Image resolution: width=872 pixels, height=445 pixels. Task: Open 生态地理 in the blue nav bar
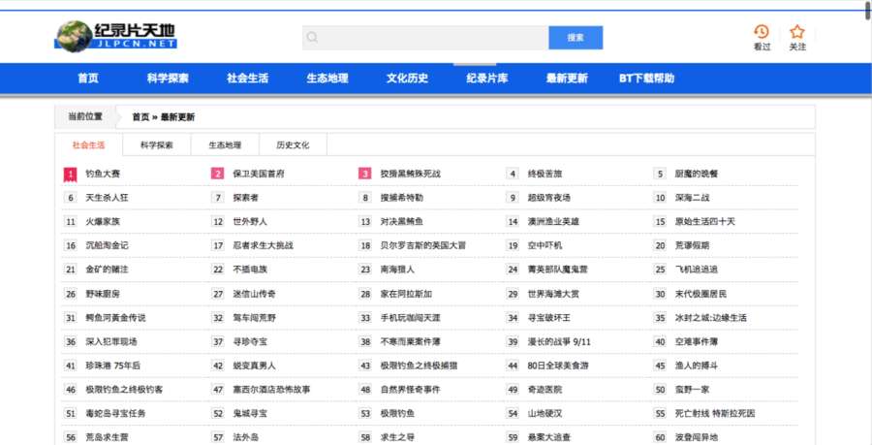tap(327, 79)
